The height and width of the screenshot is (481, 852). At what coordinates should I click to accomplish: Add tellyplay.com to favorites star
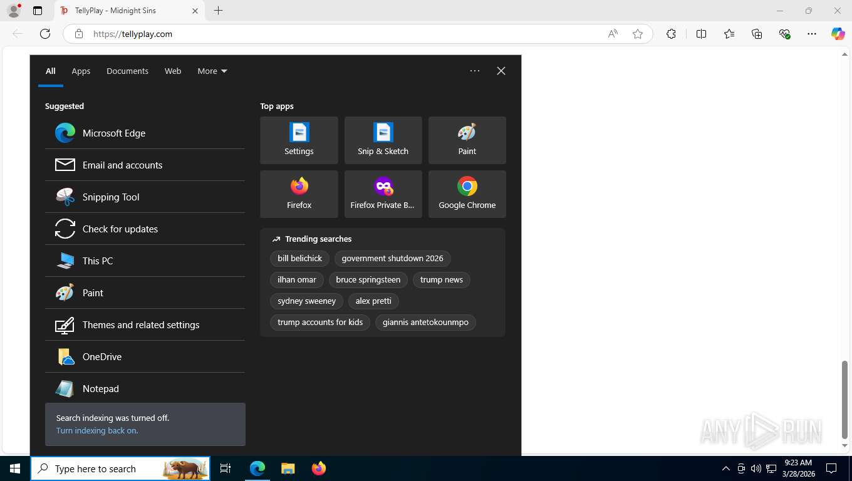click(x=638, y=34)
